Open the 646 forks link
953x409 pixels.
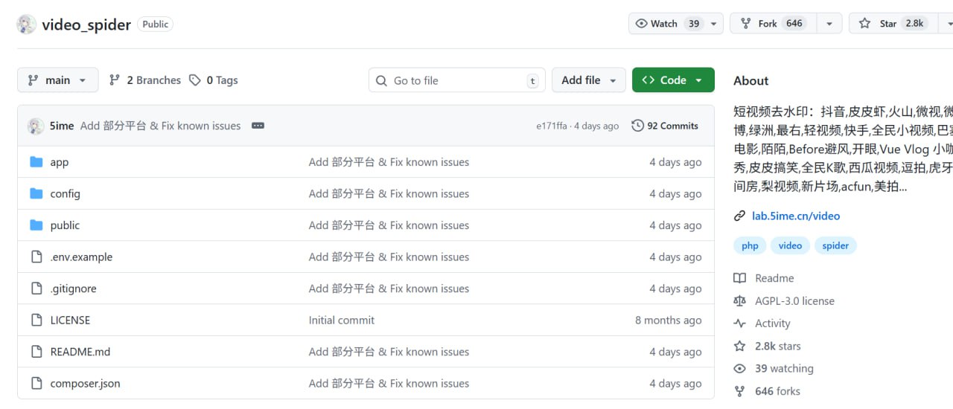(777, 391)
